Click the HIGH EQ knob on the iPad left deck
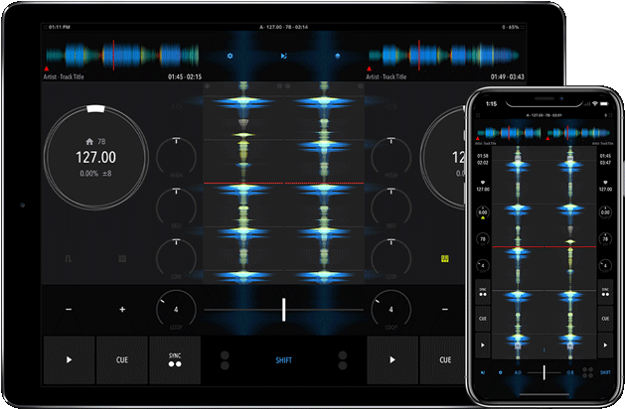Viewport: 625px width, 409px height. (x=176, y=157)
